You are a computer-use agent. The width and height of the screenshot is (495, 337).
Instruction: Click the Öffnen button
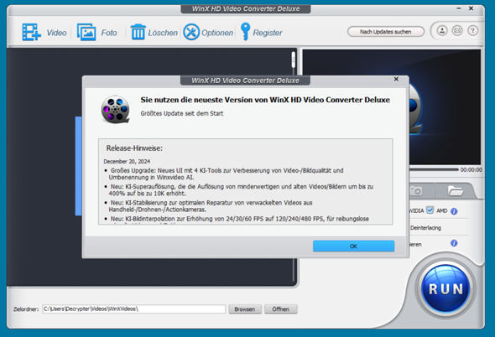[x=281, y=309]
